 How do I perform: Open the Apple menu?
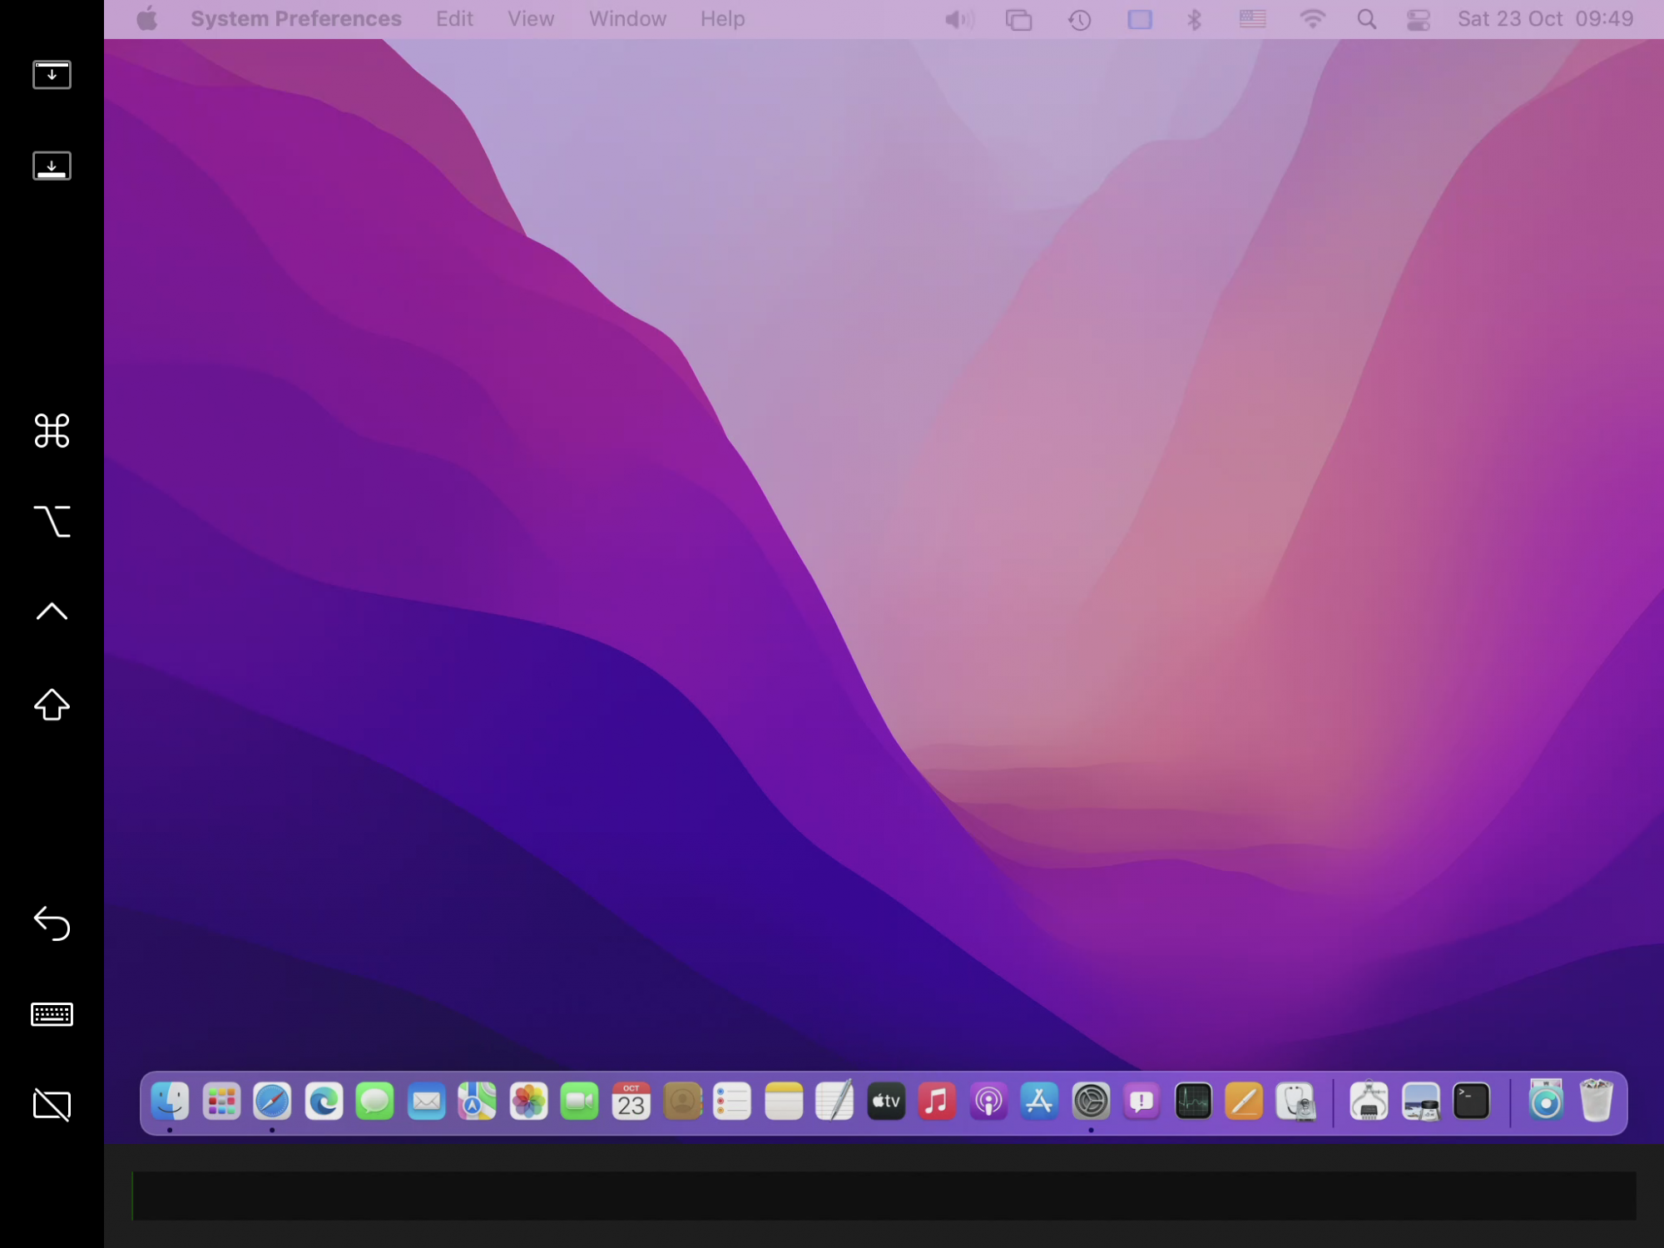coord(147,18)
